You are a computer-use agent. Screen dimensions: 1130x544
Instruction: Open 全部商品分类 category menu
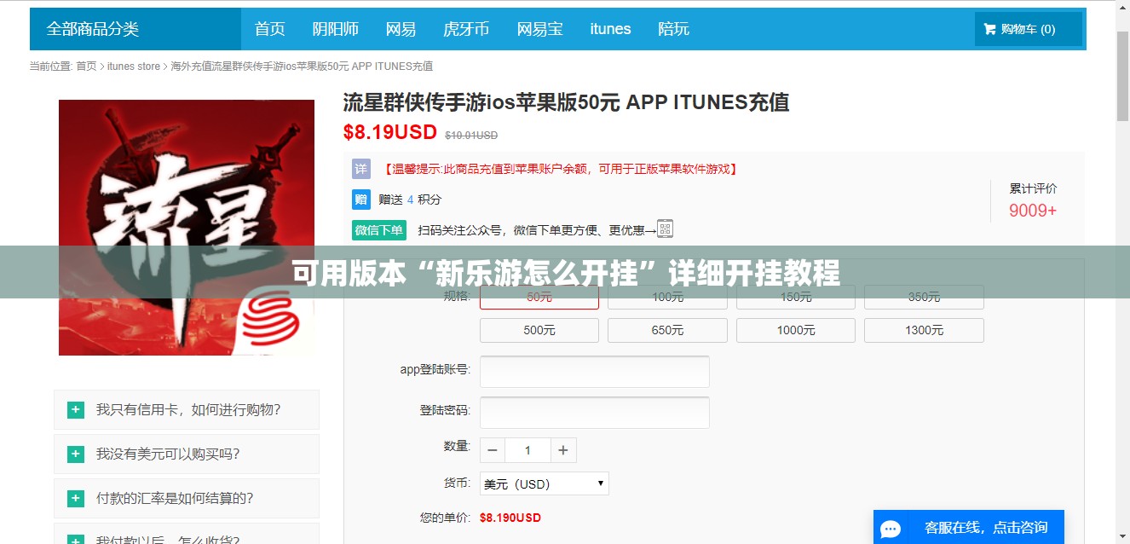pos(135,29)
